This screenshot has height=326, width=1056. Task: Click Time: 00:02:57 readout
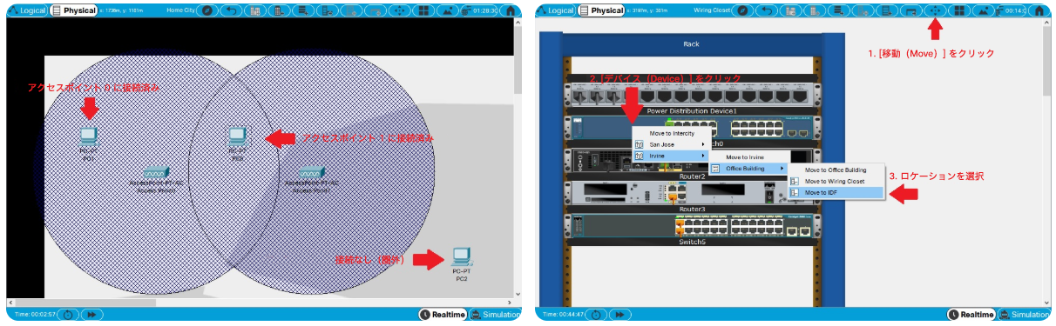(35, 314)
